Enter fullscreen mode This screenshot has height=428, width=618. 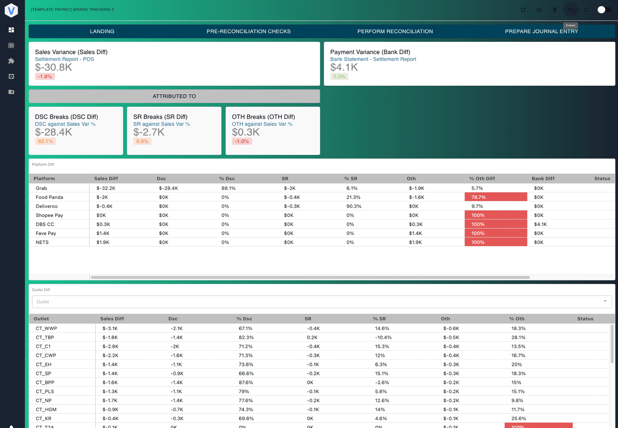tap(586, 10)
